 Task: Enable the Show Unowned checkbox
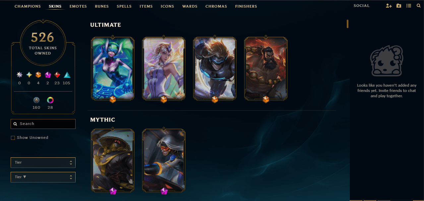click(x=13, y=138)
